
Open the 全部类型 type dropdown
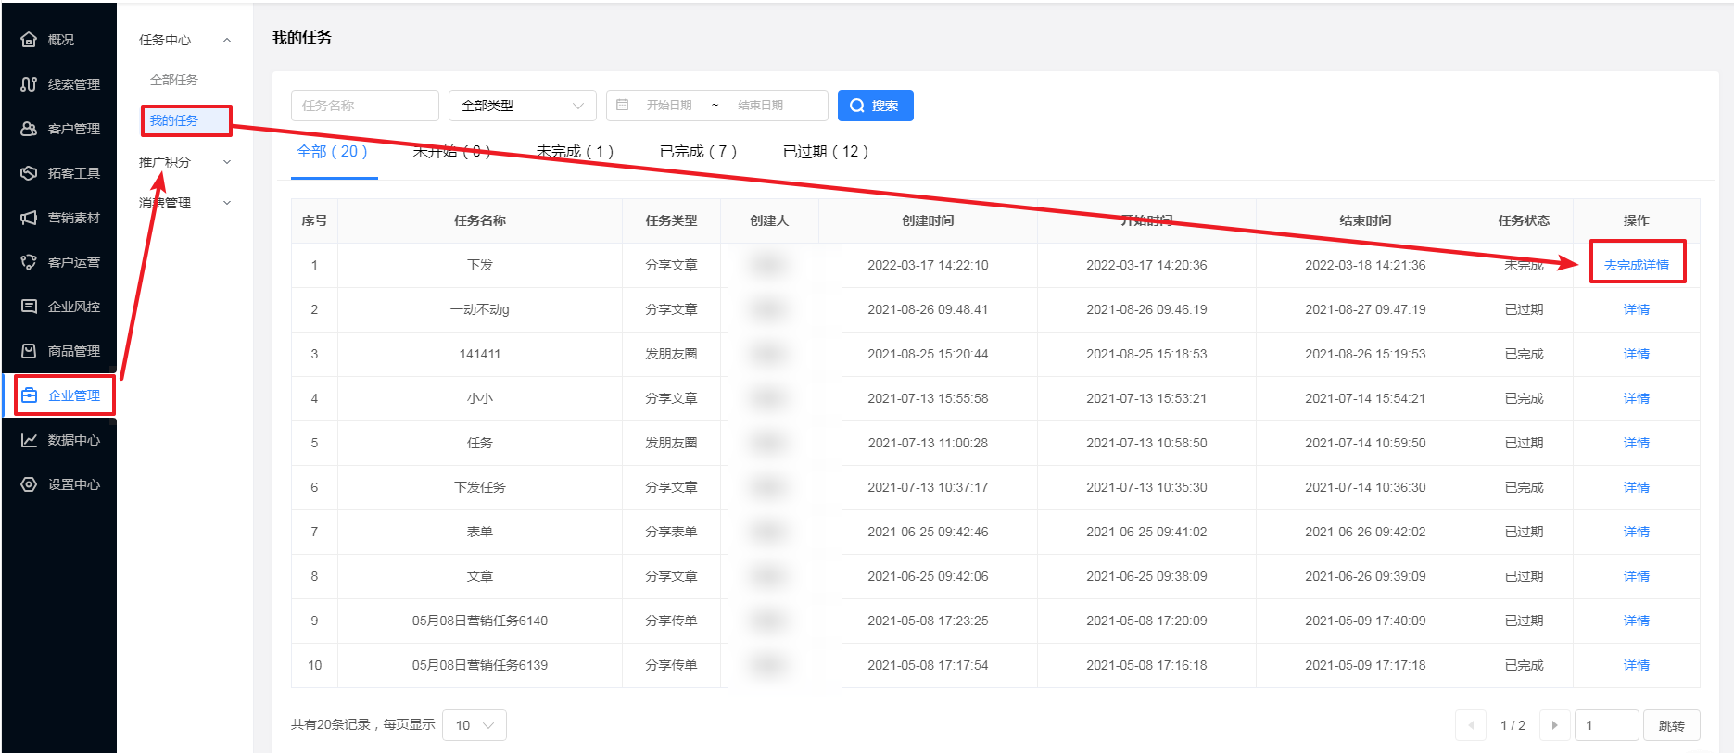tap(523, 106)
